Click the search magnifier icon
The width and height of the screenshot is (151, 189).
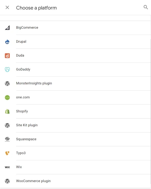(x=146, y=7)
